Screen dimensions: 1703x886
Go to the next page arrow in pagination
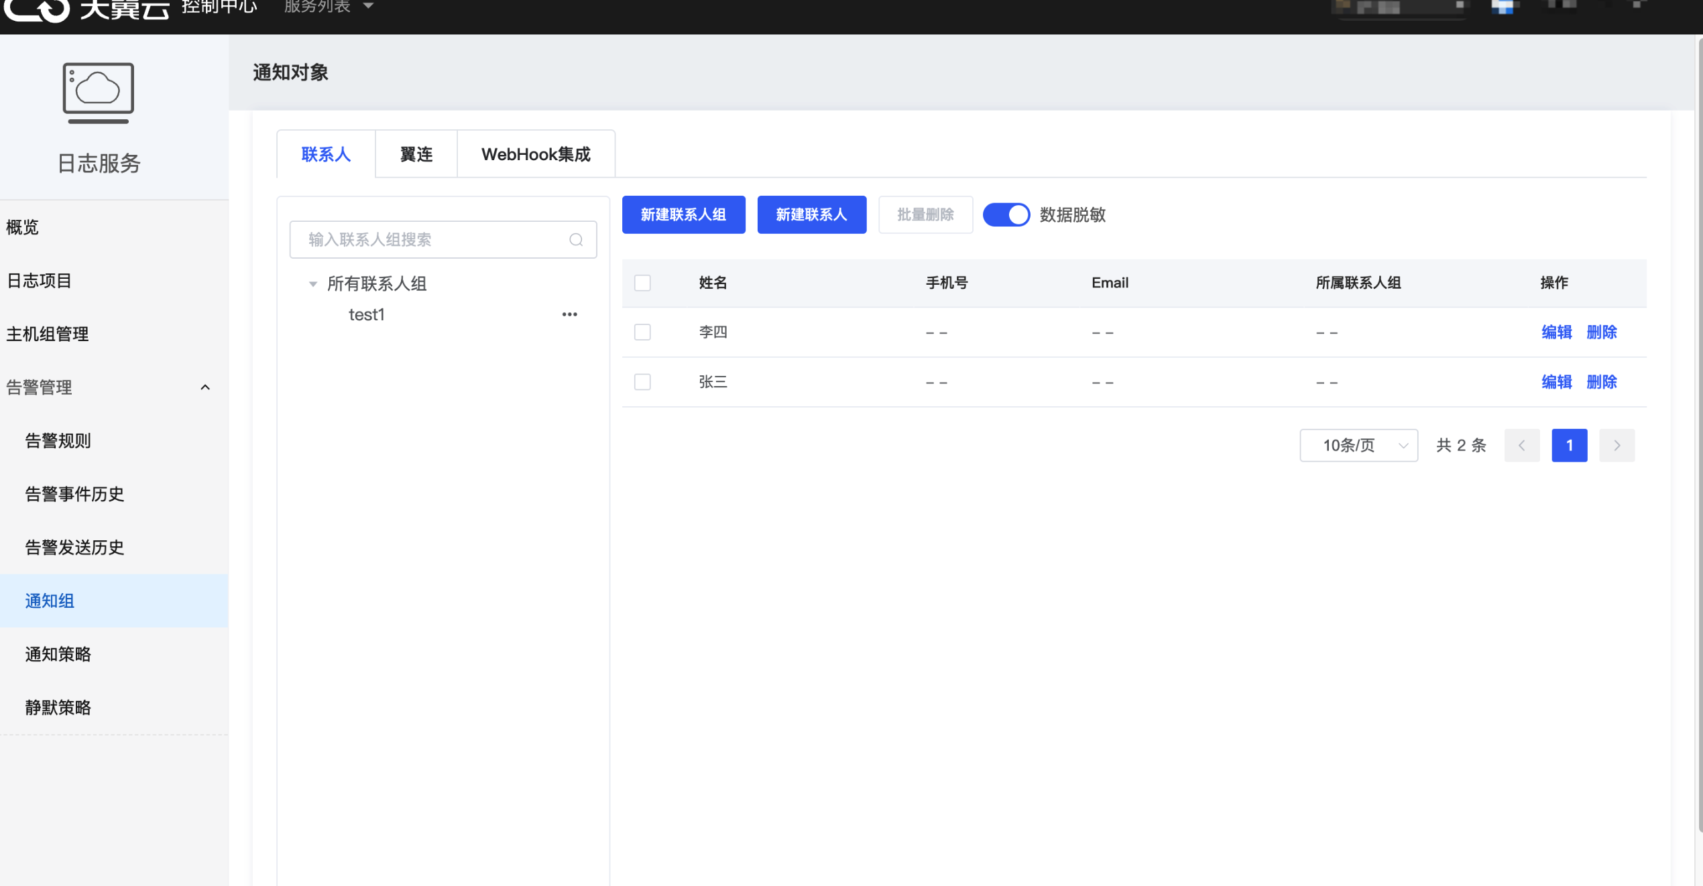click(1617, 446)
